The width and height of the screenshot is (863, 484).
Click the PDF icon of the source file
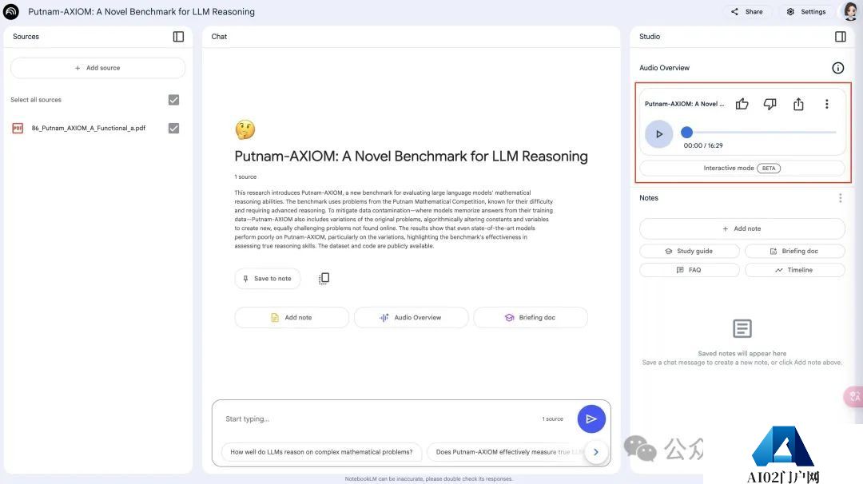tap(18, 128)
